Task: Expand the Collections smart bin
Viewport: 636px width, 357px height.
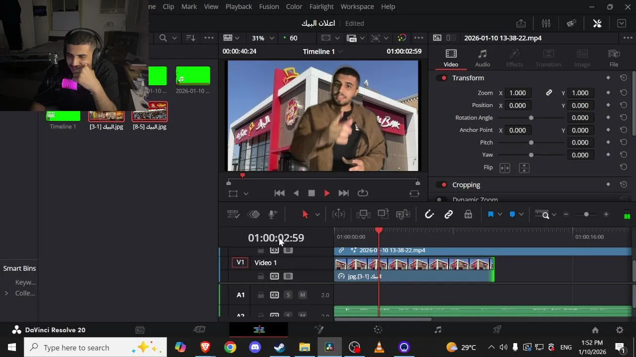Action: 6,293
